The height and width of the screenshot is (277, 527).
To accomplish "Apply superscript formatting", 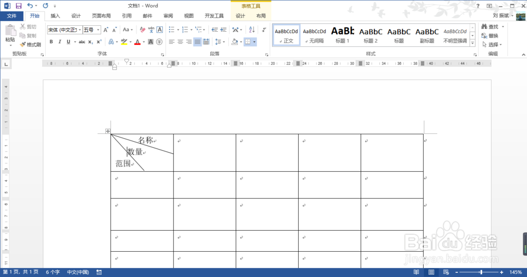I will (99, 42).
